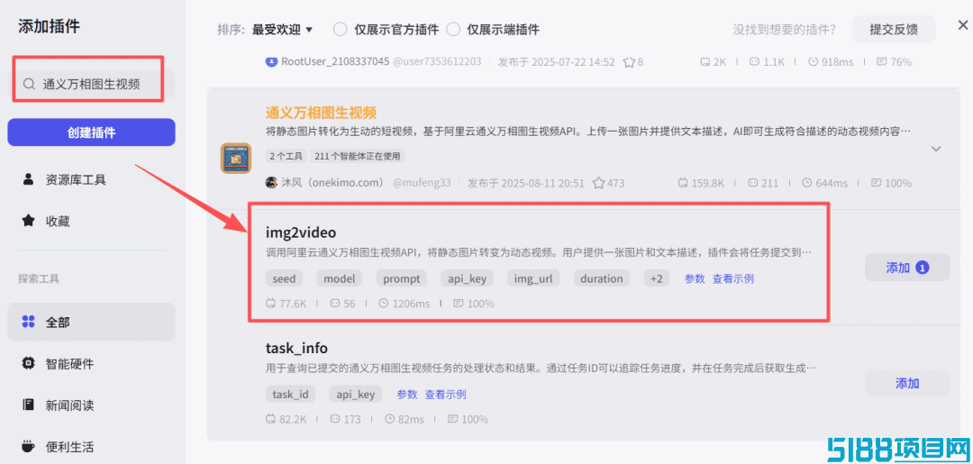Click the 159.8K usage count icon

684,183
